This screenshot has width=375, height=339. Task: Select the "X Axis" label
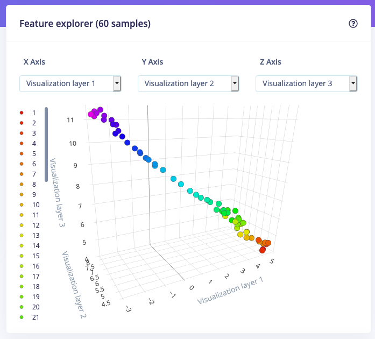(x=34, y=62)
